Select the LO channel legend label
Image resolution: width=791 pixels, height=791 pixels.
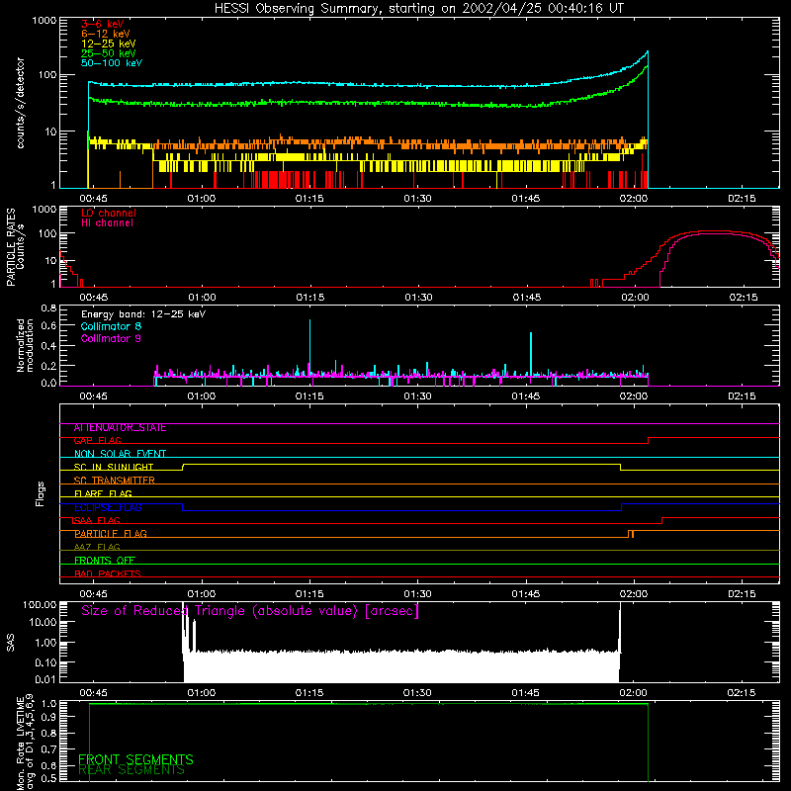tap(109, 213)
